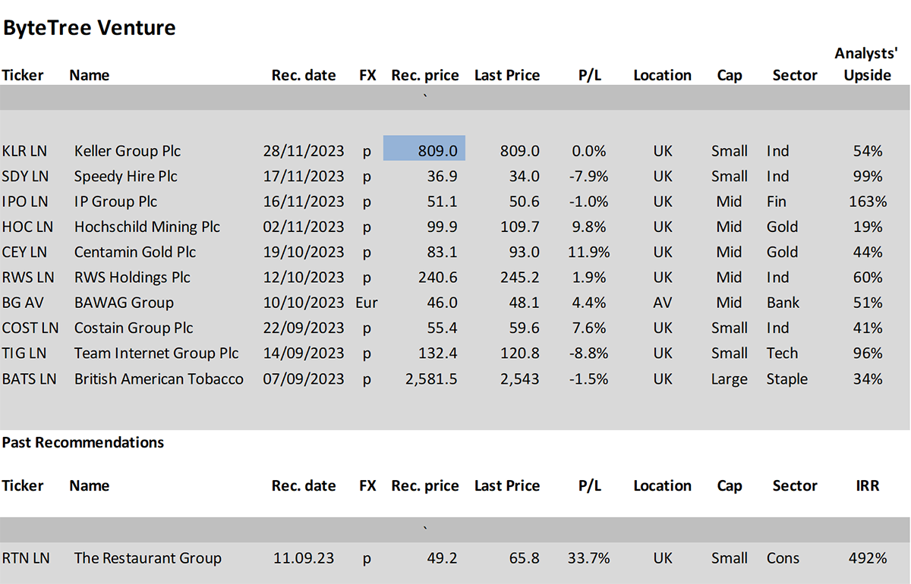911x584 pixels.
Task: Click the 11.09.23 date cell
Action: [x=304, y=558]
